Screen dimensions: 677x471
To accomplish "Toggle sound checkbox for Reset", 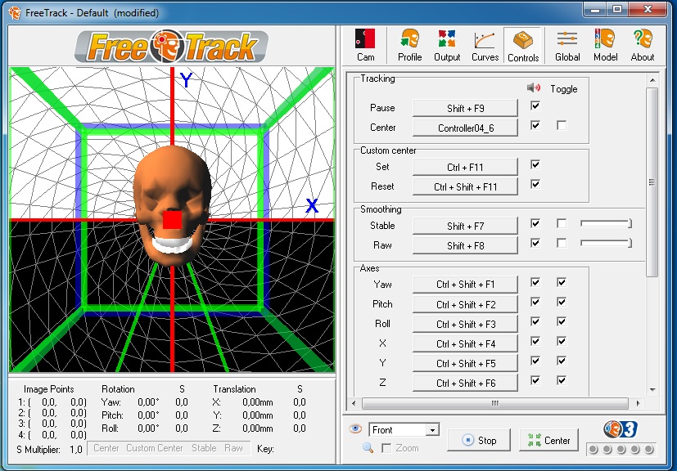I will (535, 184).
